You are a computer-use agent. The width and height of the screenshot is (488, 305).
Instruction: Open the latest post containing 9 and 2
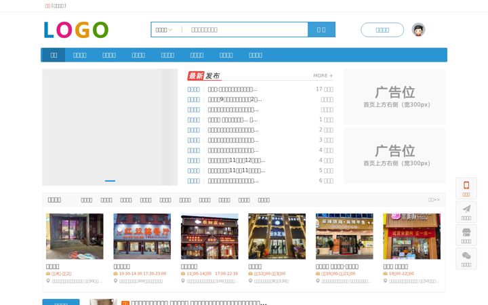coord(235,100)
